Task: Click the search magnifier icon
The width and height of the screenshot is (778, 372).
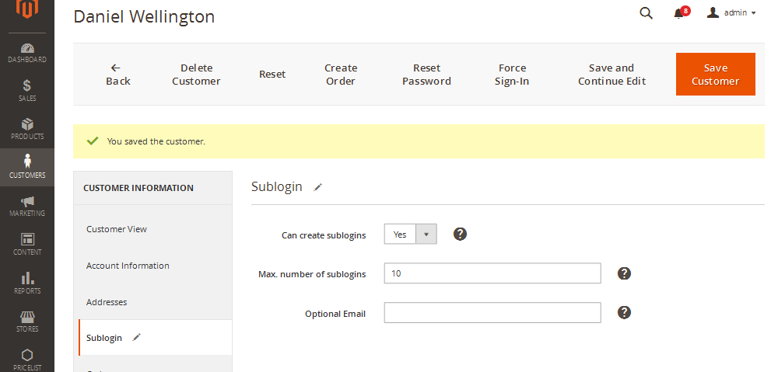Action: coord(646,13)
